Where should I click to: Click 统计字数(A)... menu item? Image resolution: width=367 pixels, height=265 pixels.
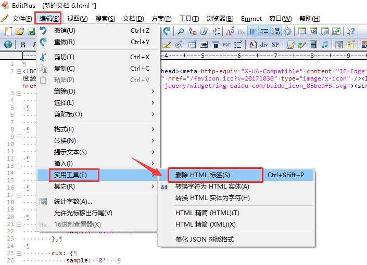pyautogui.click(x=73, y=201)
